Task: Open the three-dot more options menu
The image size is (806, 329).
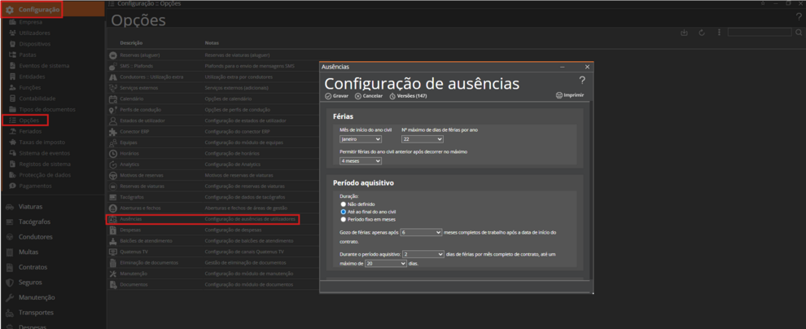Action: (x=719, y=33)
